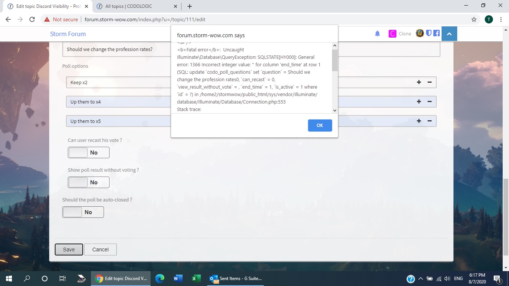Viewport: 509px width, 286px height.
Task: Remove the Up them to x5 option
Action: [x=429, y=121]
